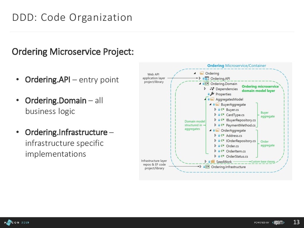Click the C# file icon beside Address.cs
Viewport: 304px width, 228px height.
tap(222, 135)
